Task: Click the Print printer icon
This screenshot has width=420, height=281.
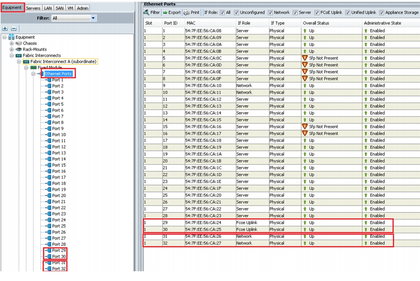Action: click(x=187, y=13)
